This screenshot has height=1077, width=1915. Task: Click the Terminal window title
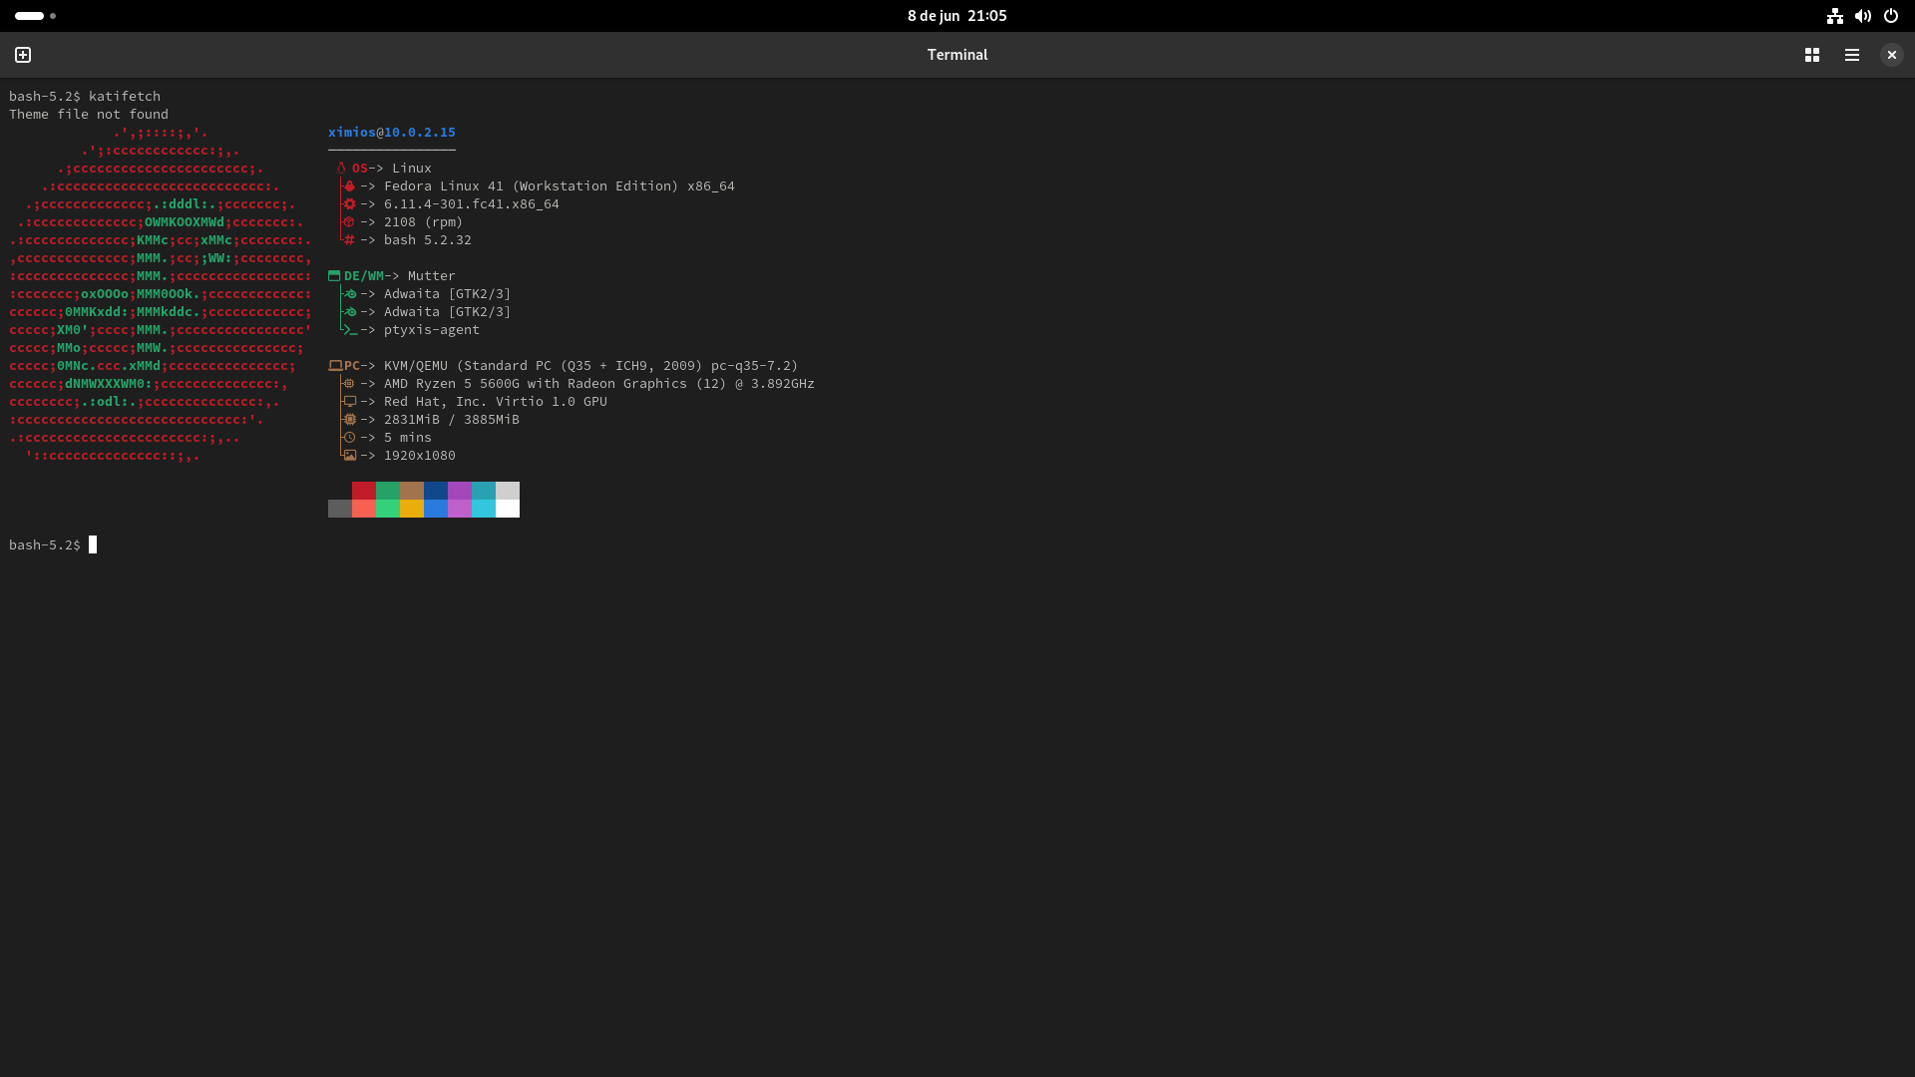pos(957,55)
